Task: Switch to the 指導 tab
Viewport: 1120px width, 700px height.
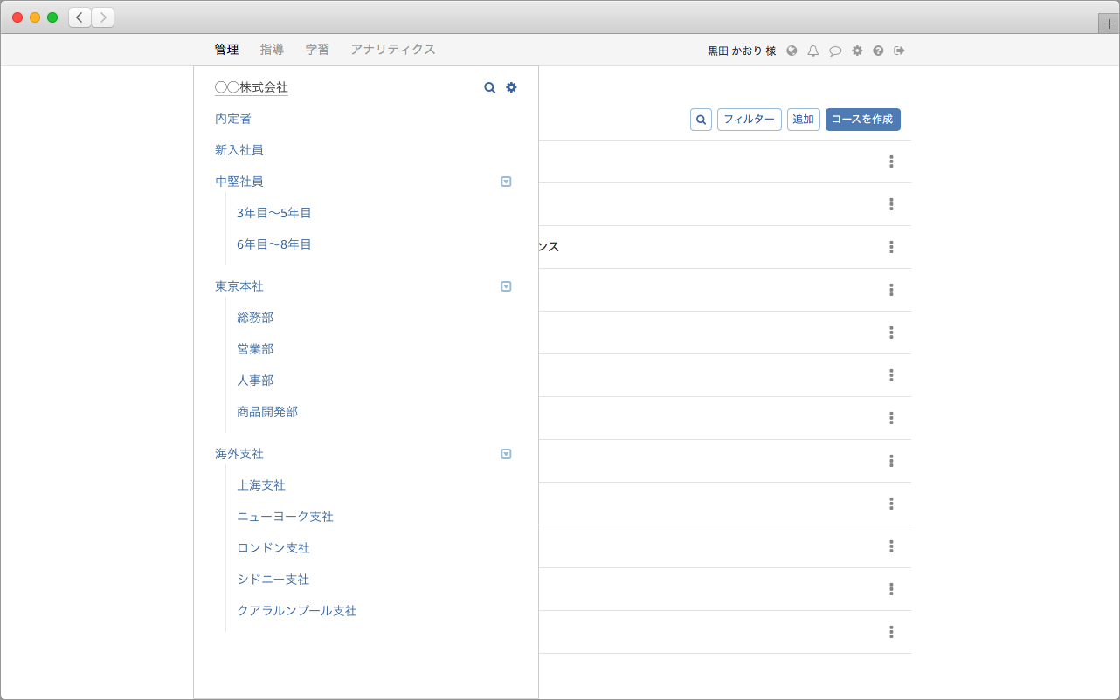Action: (272, 50)
